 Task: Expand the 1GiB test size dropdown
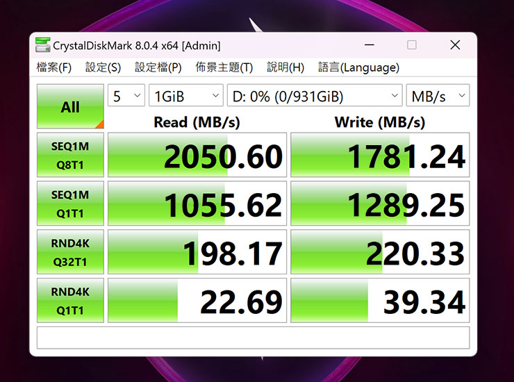(x=186, y=95)
